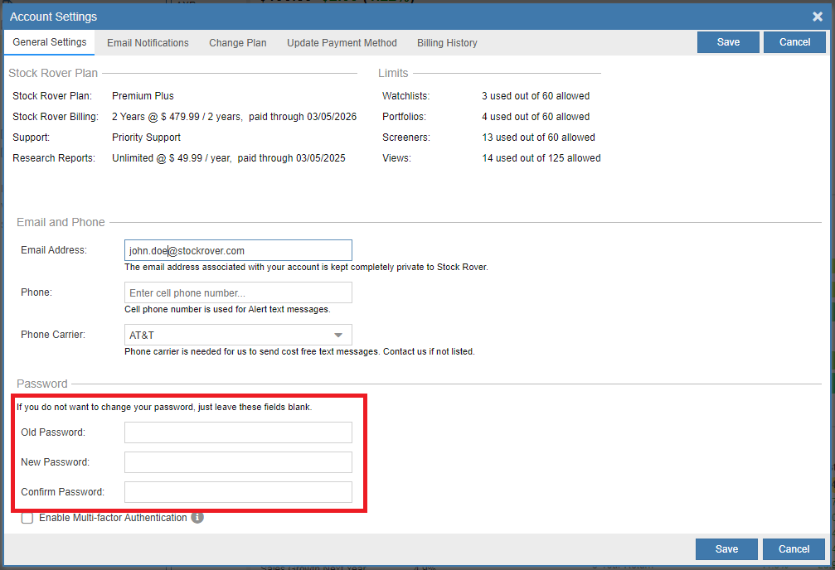View the Billing History tab
The height and width of the screenshot is (570, 835).
tap(447, 43)
